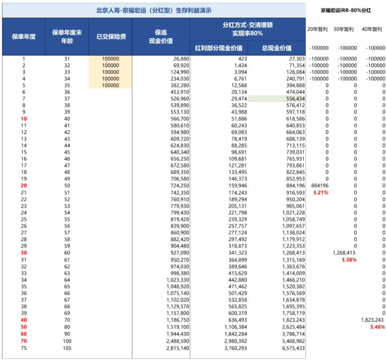Click age value 100 in year 70 row
This screenshot has width=386, height=361.
coord(67,341)
